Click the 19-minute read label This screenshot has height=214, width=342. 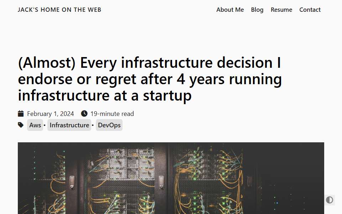(x=112, y=114)
